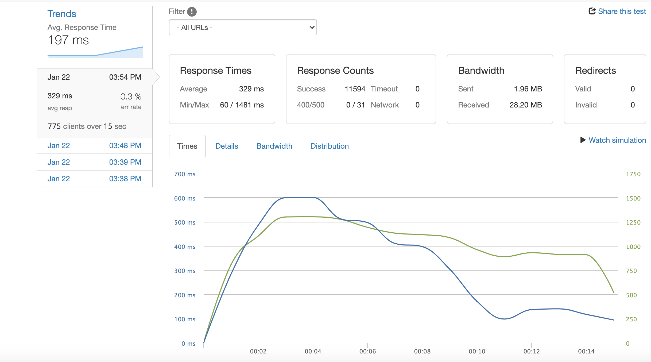Switch to the Details tab
651x362 pixels.
227,146
